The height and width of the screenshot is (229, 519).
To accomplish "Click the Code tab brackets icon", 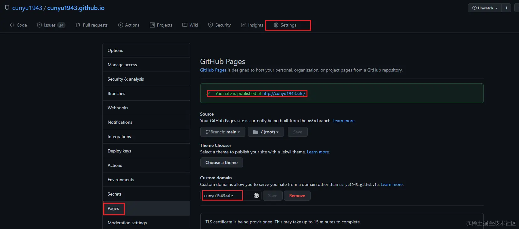I will pos(12,25).
